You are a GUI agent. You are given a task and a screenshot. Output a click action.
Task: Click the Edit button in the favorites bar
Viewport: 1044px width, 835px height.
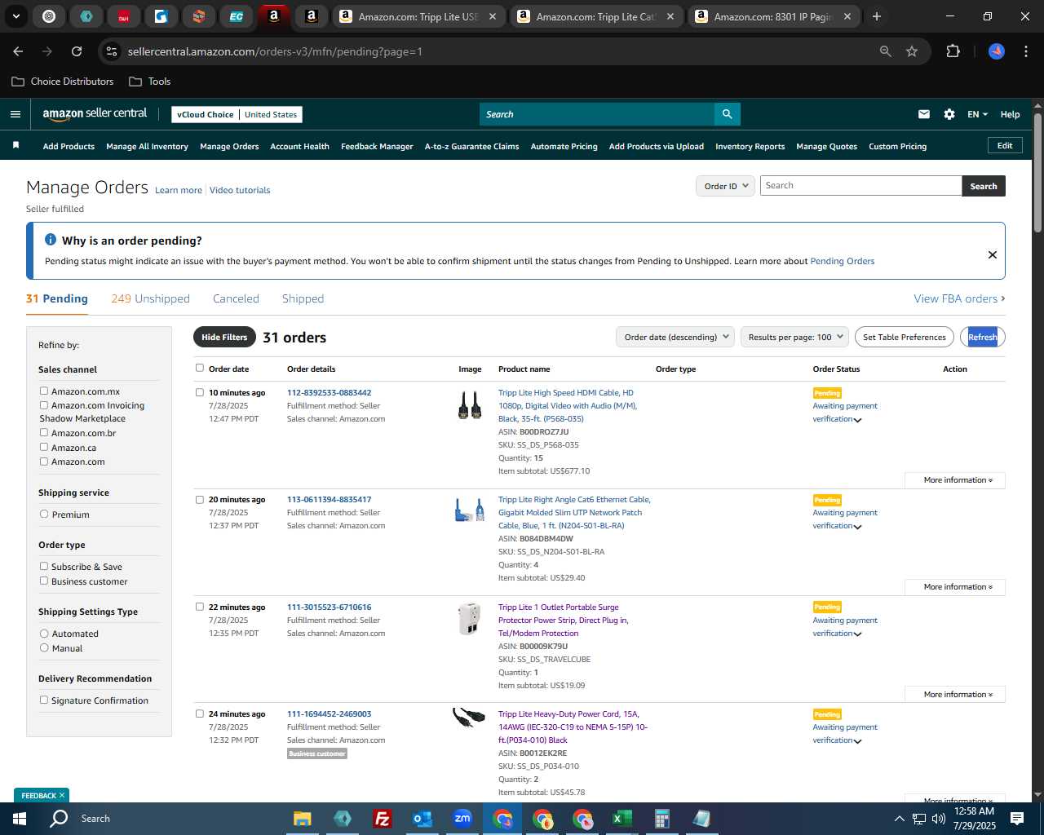pos(1005,146)
